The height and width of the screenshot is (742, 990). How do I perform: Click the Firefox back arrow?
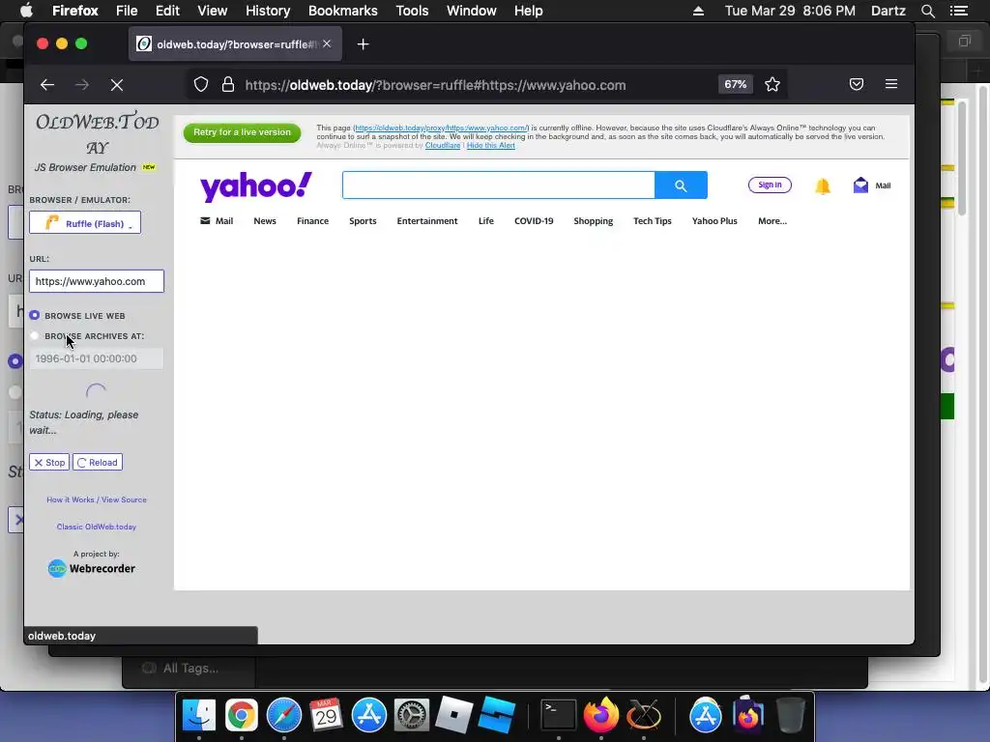[x=47, y=85]
